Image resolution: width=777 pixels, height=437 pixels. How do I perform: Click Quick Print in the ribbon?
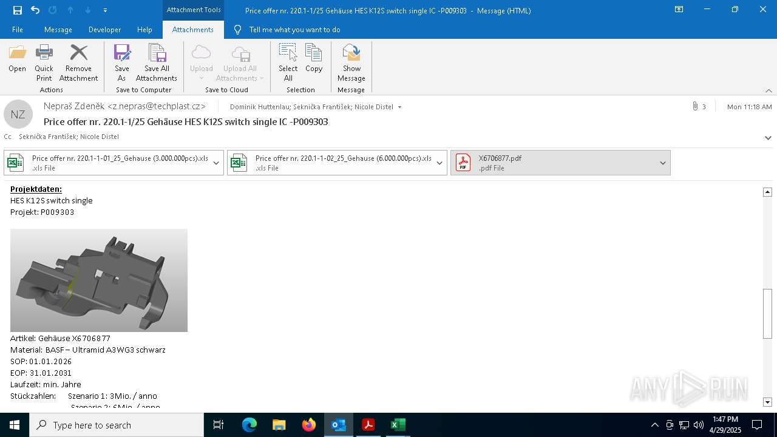[44, 63]
